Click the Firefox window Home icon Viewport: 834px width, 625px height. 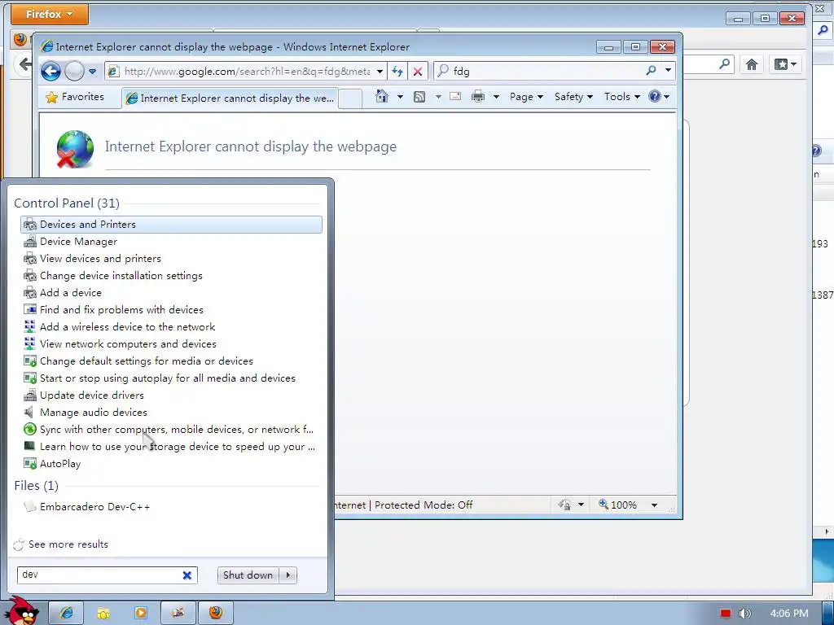coord(752,64)
